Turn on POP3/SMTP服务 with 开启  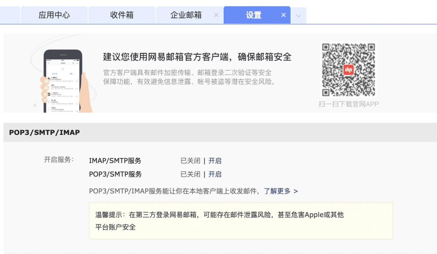(215, 174)
